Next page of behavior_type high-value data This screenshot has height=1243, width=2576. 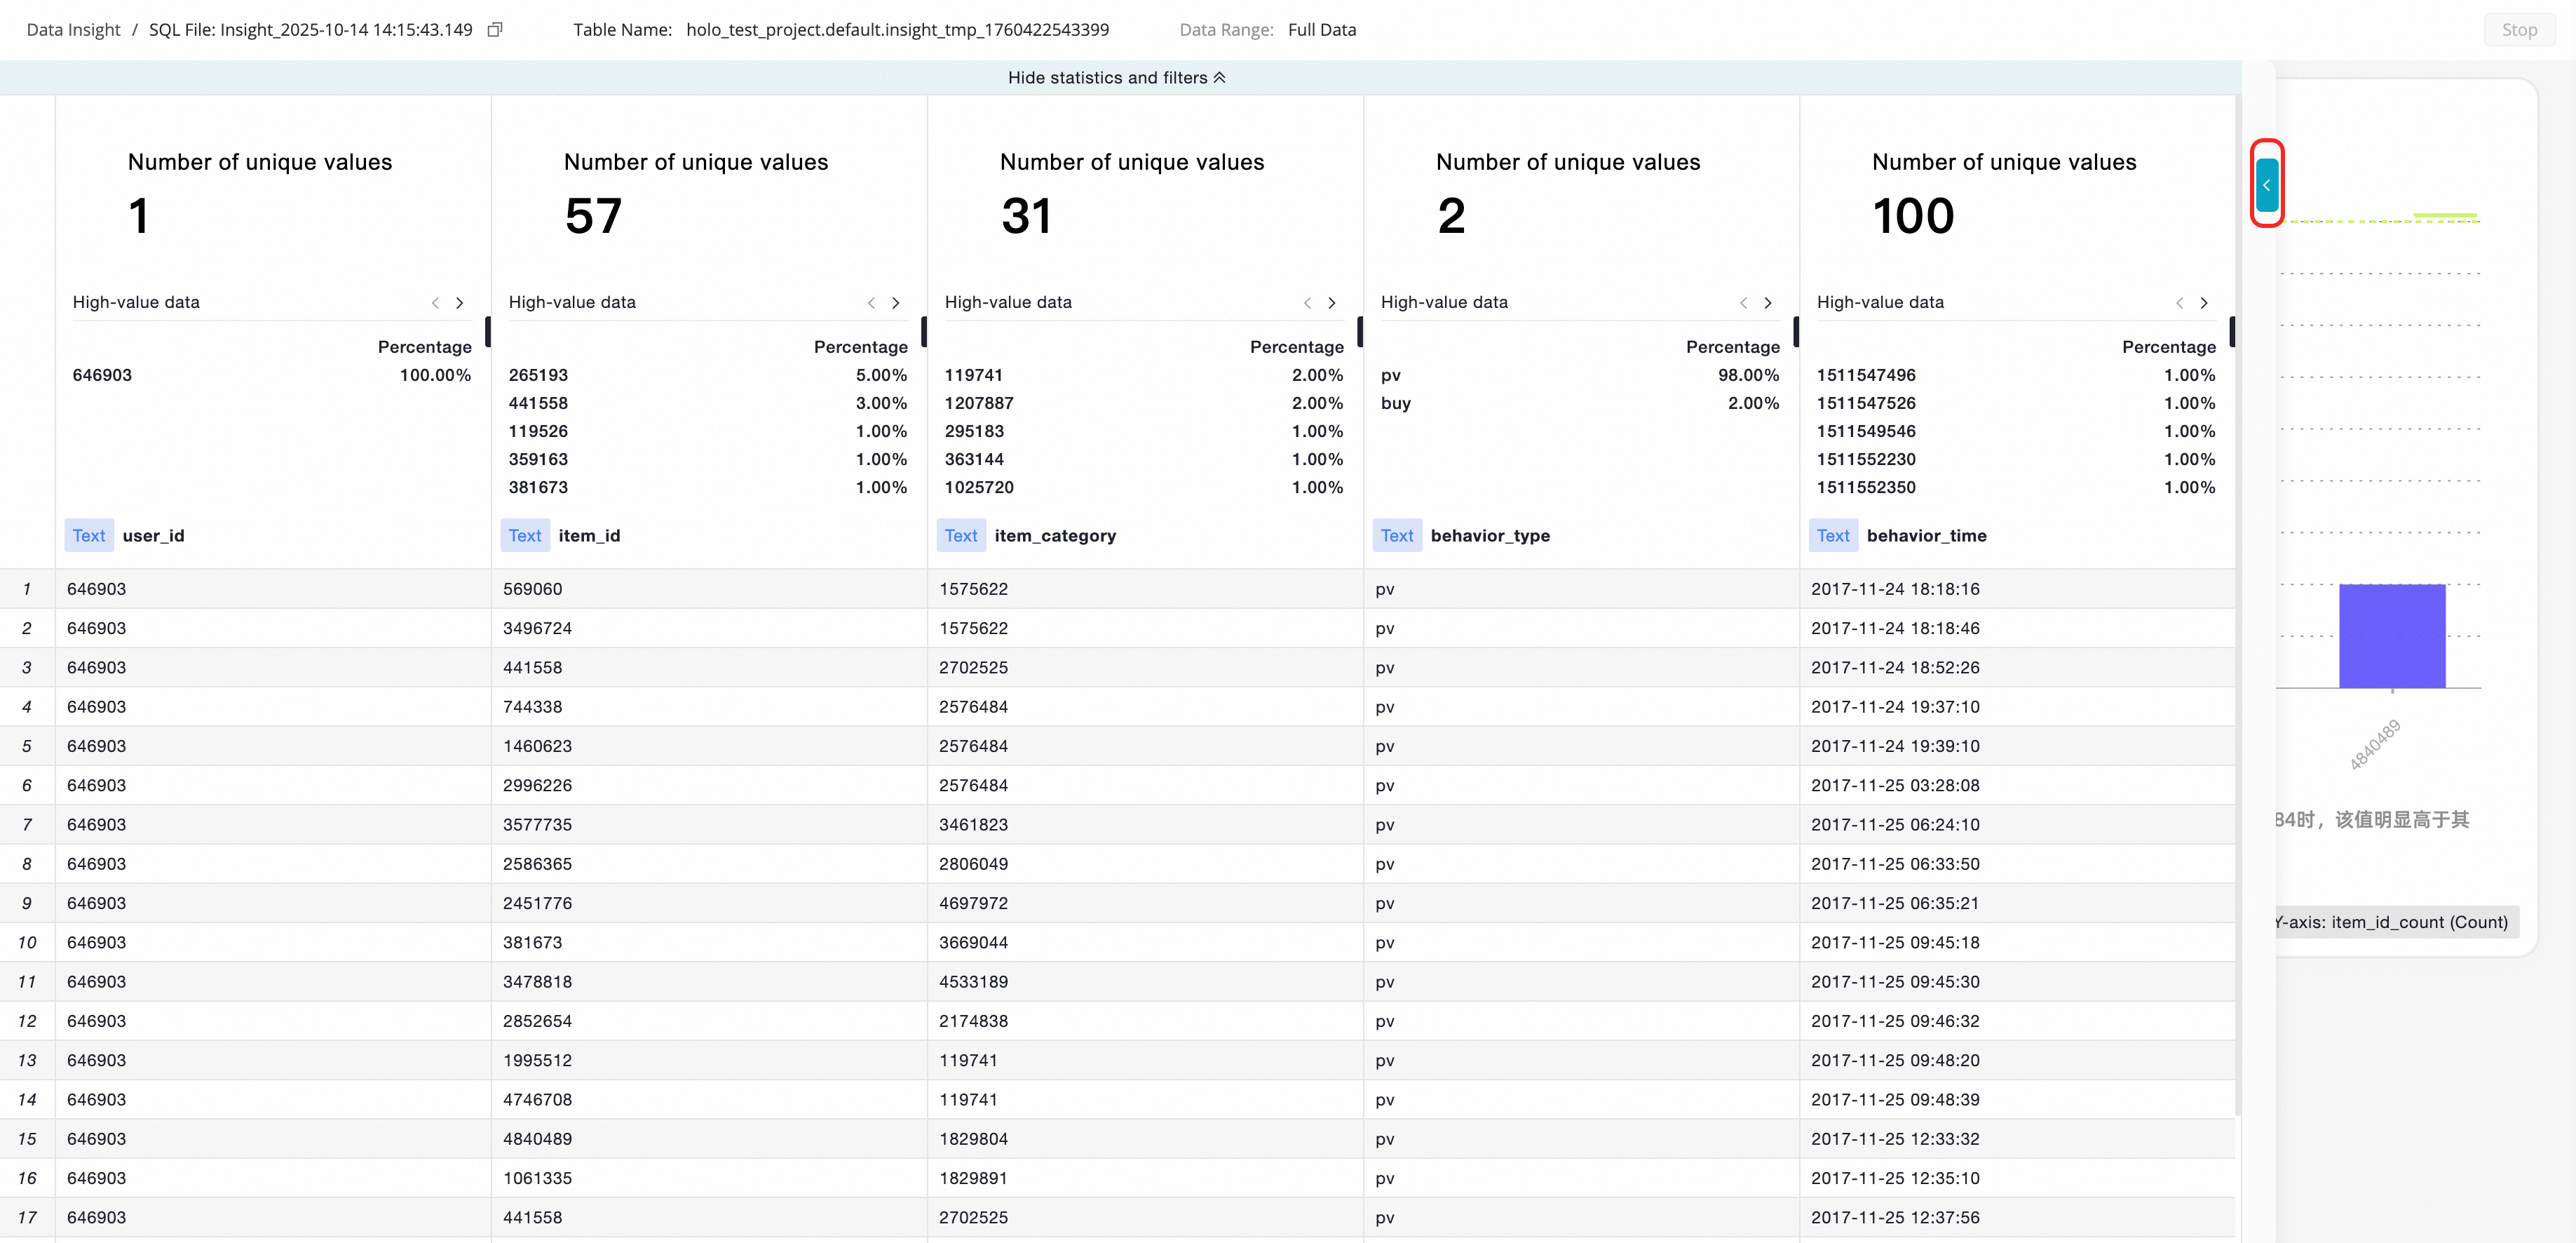click(1768, 303)
